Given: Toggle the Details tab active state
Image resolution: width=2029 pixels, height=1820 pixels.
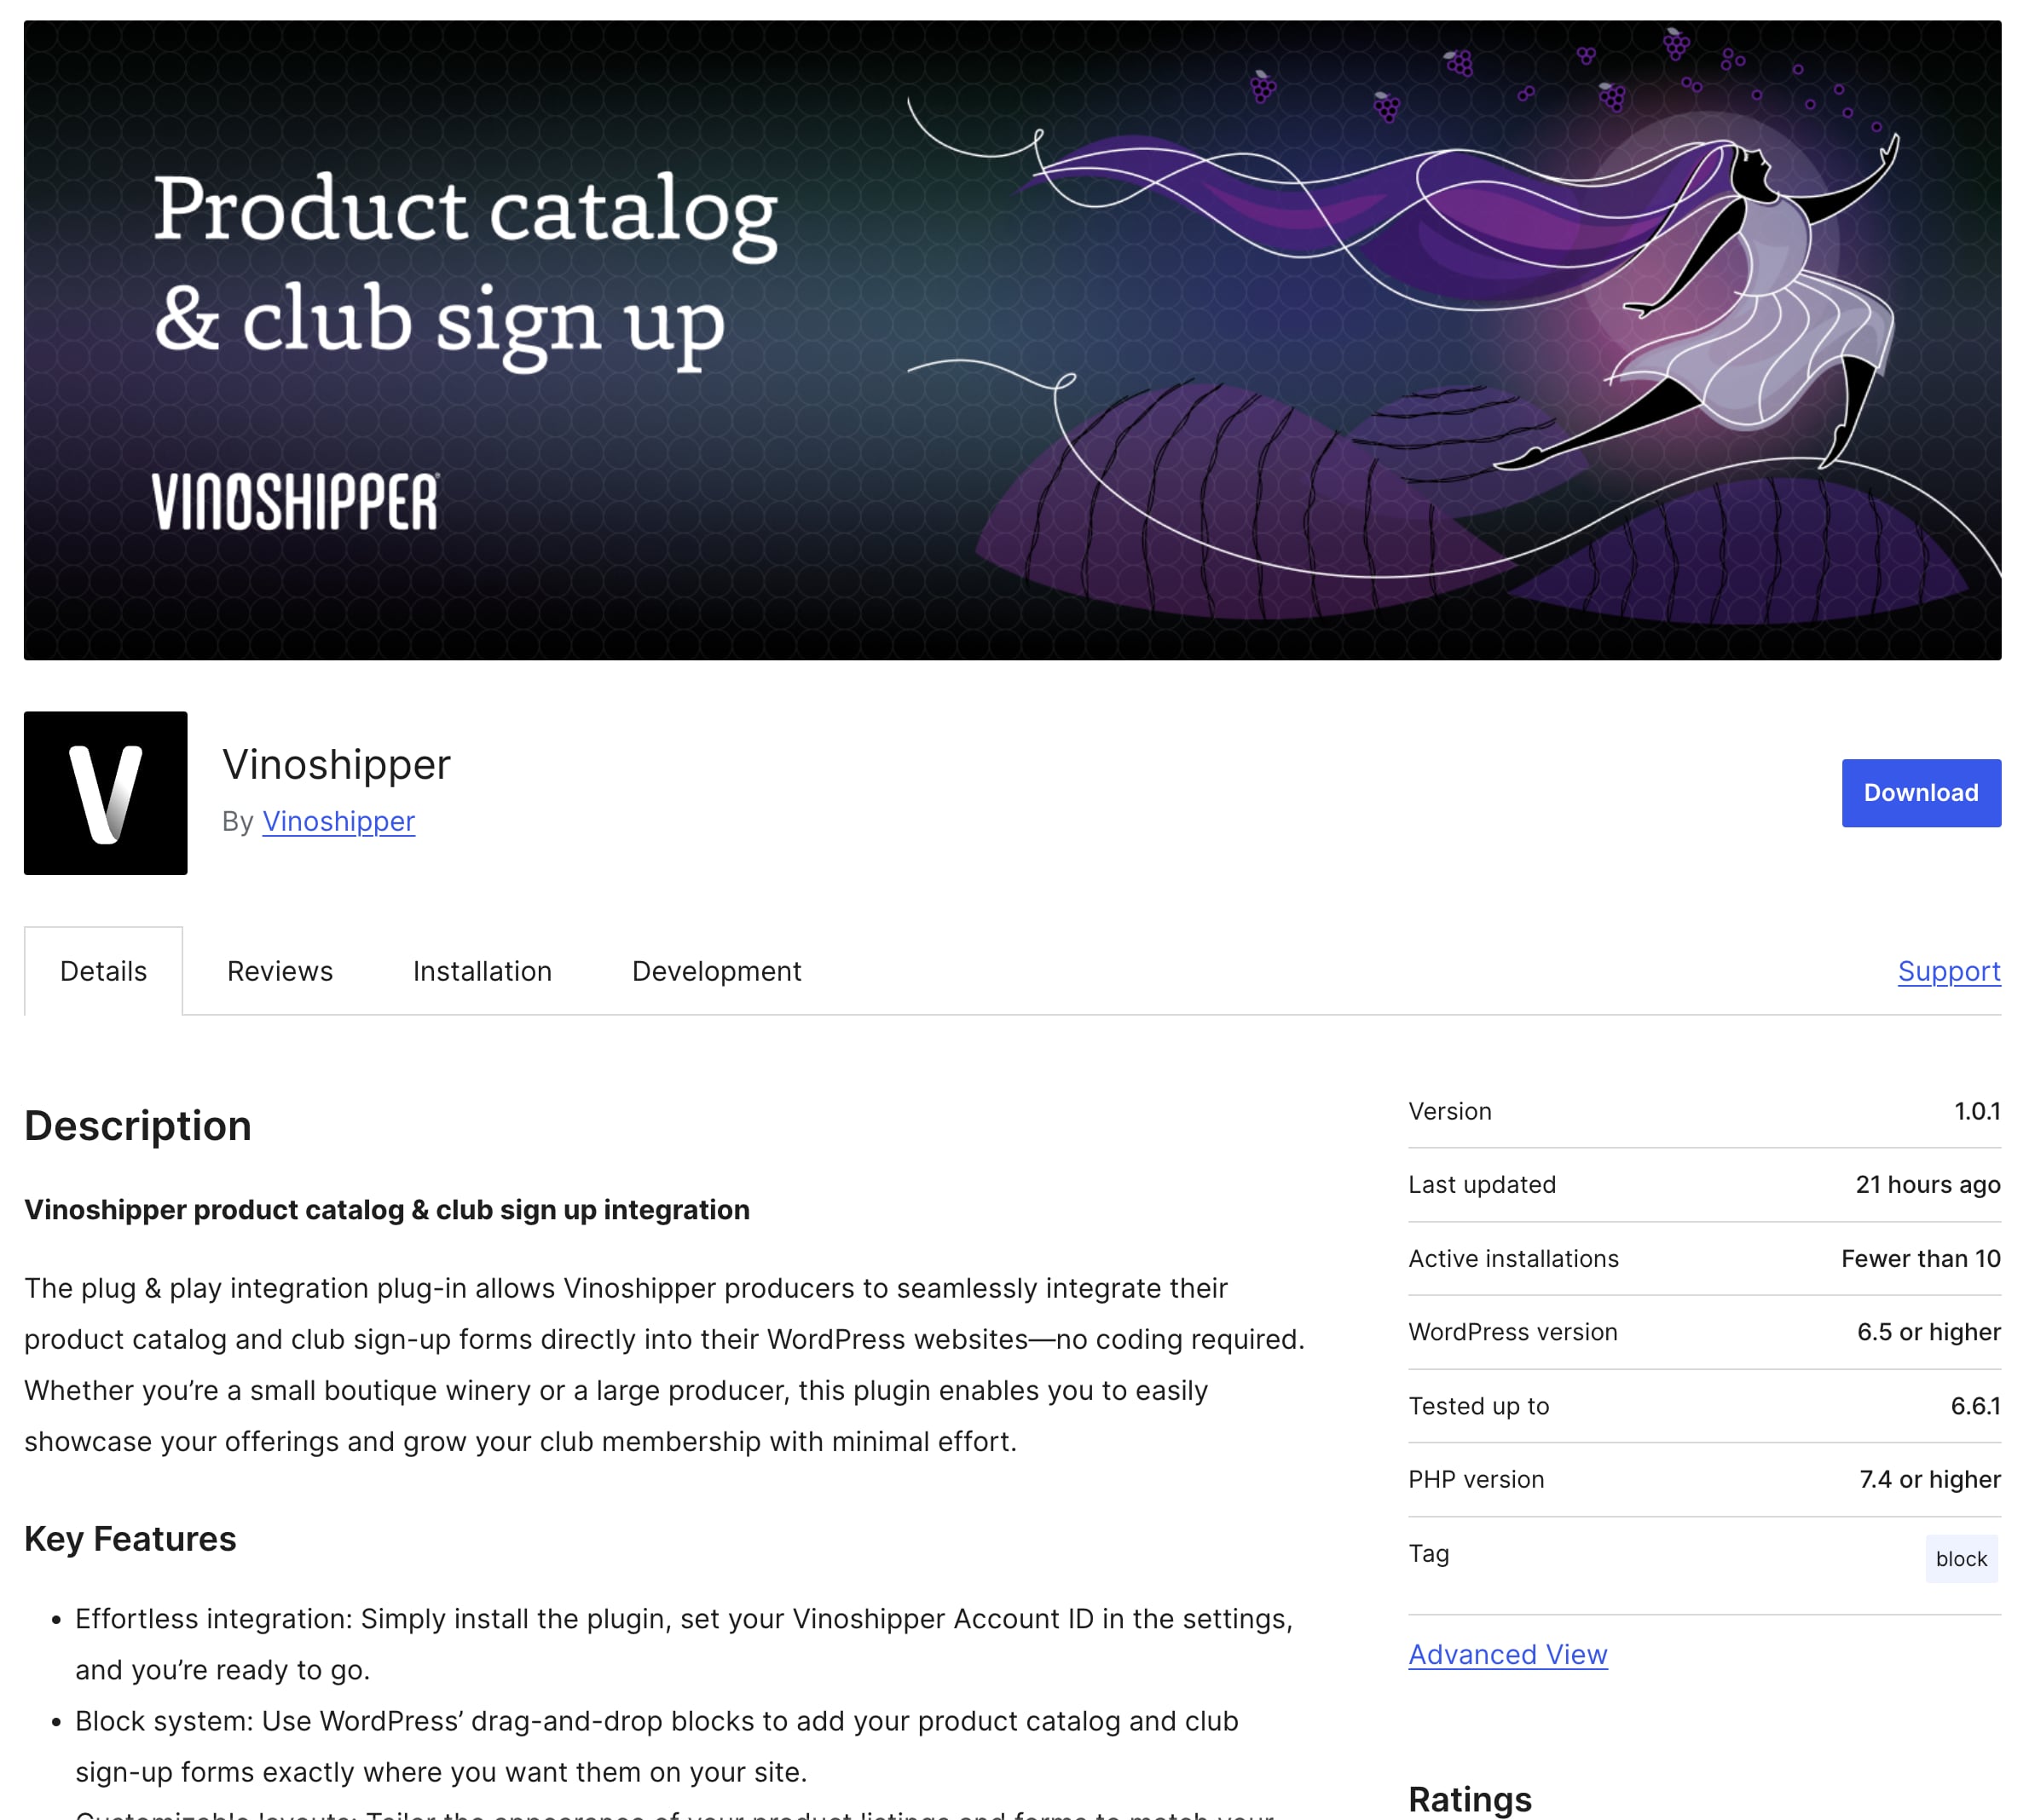Looking at the screenshot, I should [102, 970].
